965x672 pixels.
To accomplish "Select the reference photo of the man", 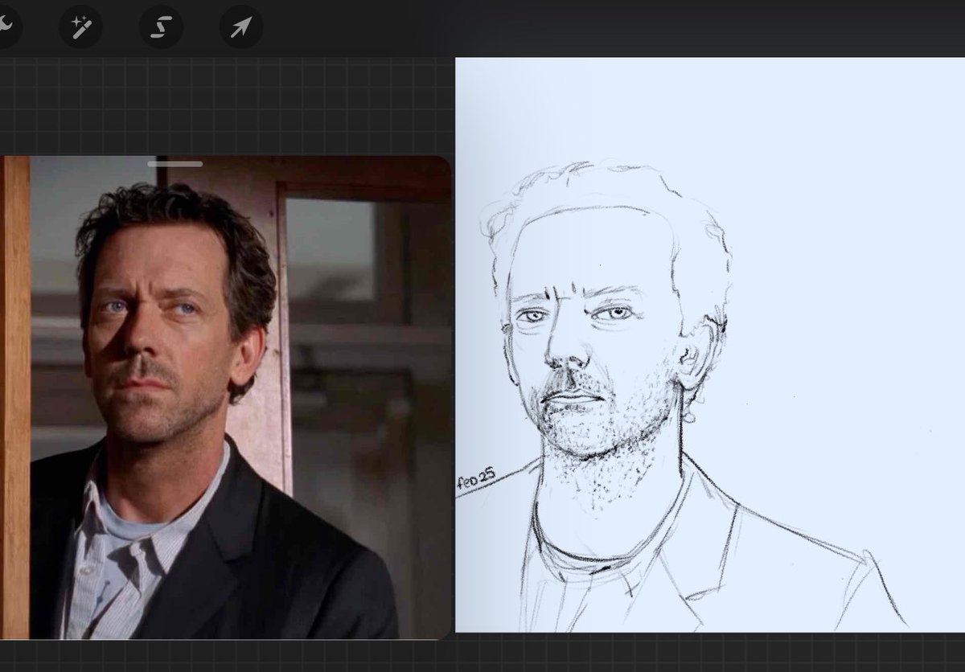I will click(x=225, y=397).
